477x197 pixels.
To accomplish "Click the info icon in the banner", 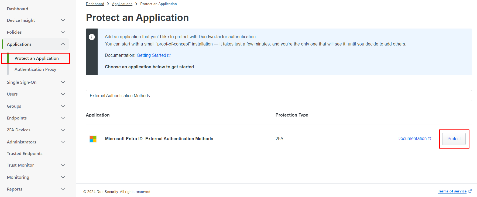I will pyautogui.click(x=92, y=37).
